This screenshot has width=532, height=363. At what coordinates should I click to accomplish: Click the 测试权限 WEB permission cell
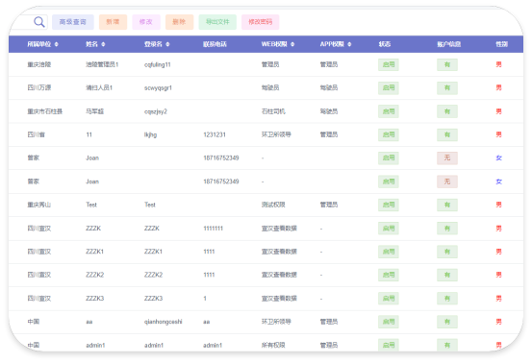pyautogui.click(x=273, y=205)
